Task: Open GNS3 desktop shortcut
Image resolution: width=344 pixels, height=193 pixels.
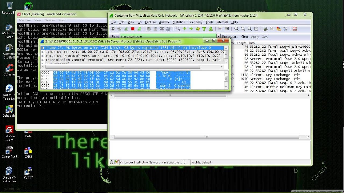Action: [28, 153]
